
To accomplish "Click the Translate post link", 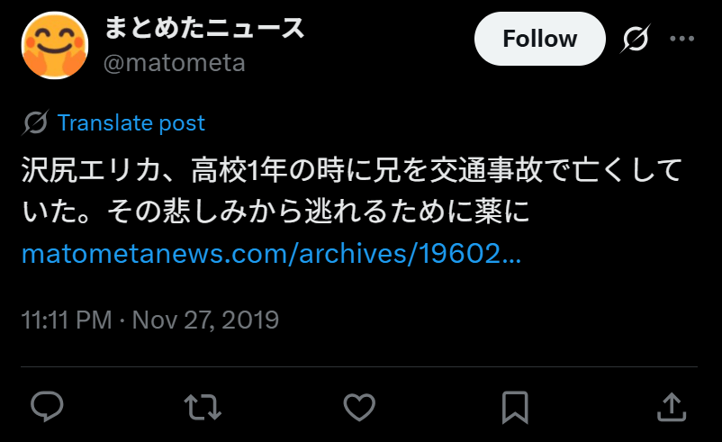I will [x=131, y=123].
